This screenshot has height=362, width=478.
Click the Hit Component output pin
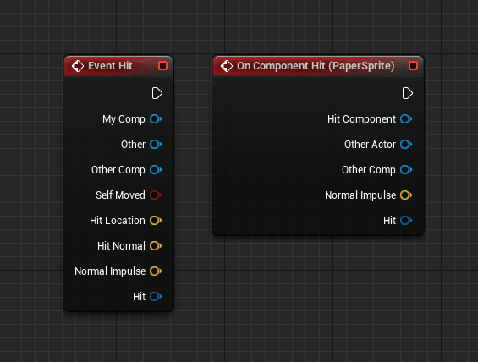tap(406, 119)
